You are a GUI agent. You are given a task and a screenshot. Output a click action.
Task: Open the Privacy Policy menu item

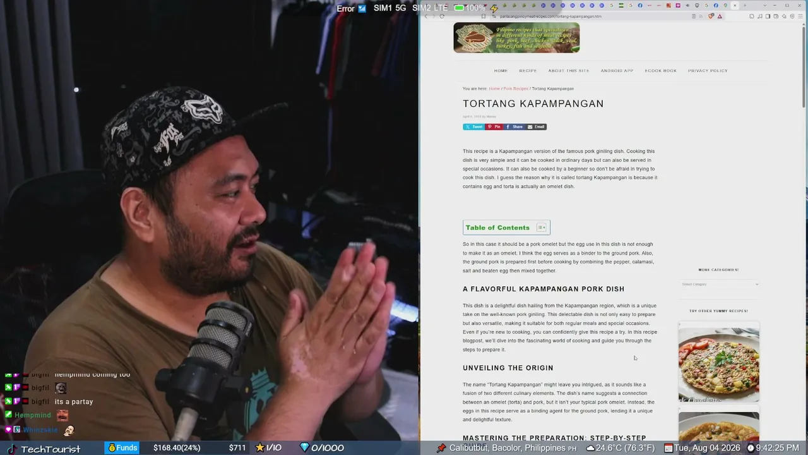pyautogui.click(x=708, y=71)
